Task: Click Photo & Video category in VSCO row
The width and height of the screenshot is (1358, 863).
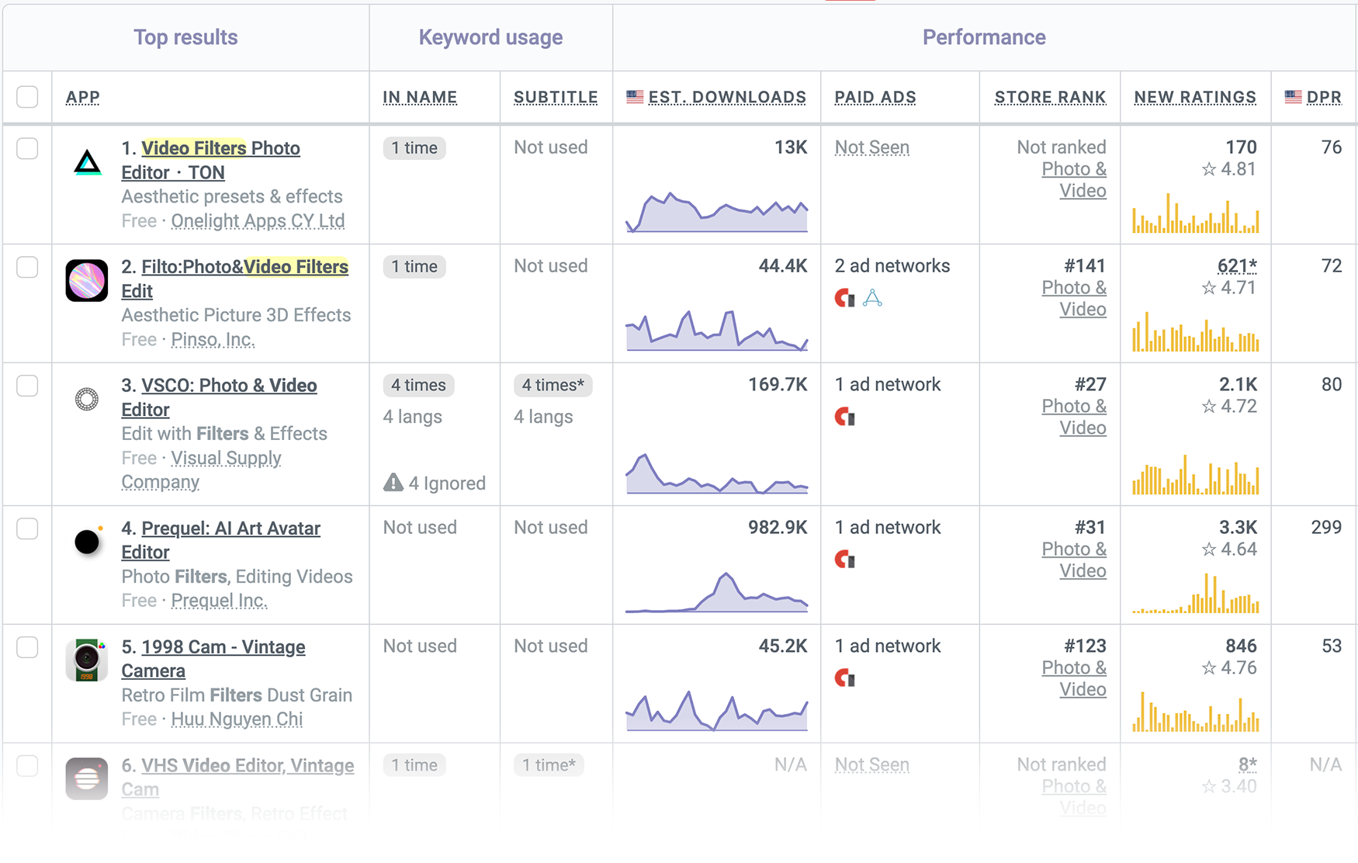Action: pyautogui.click(x=1074, y=417)
